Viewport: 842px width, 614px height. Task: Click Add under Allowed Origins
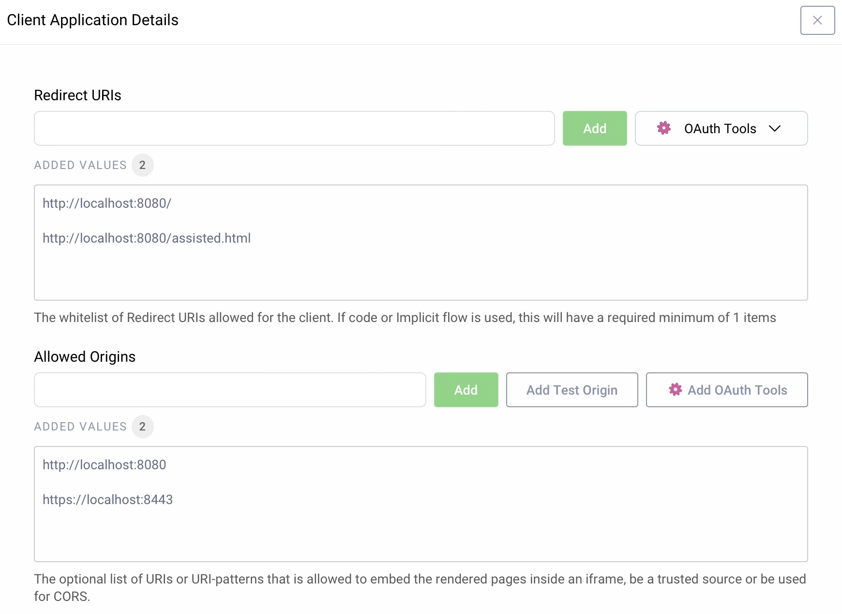[466, 390]
